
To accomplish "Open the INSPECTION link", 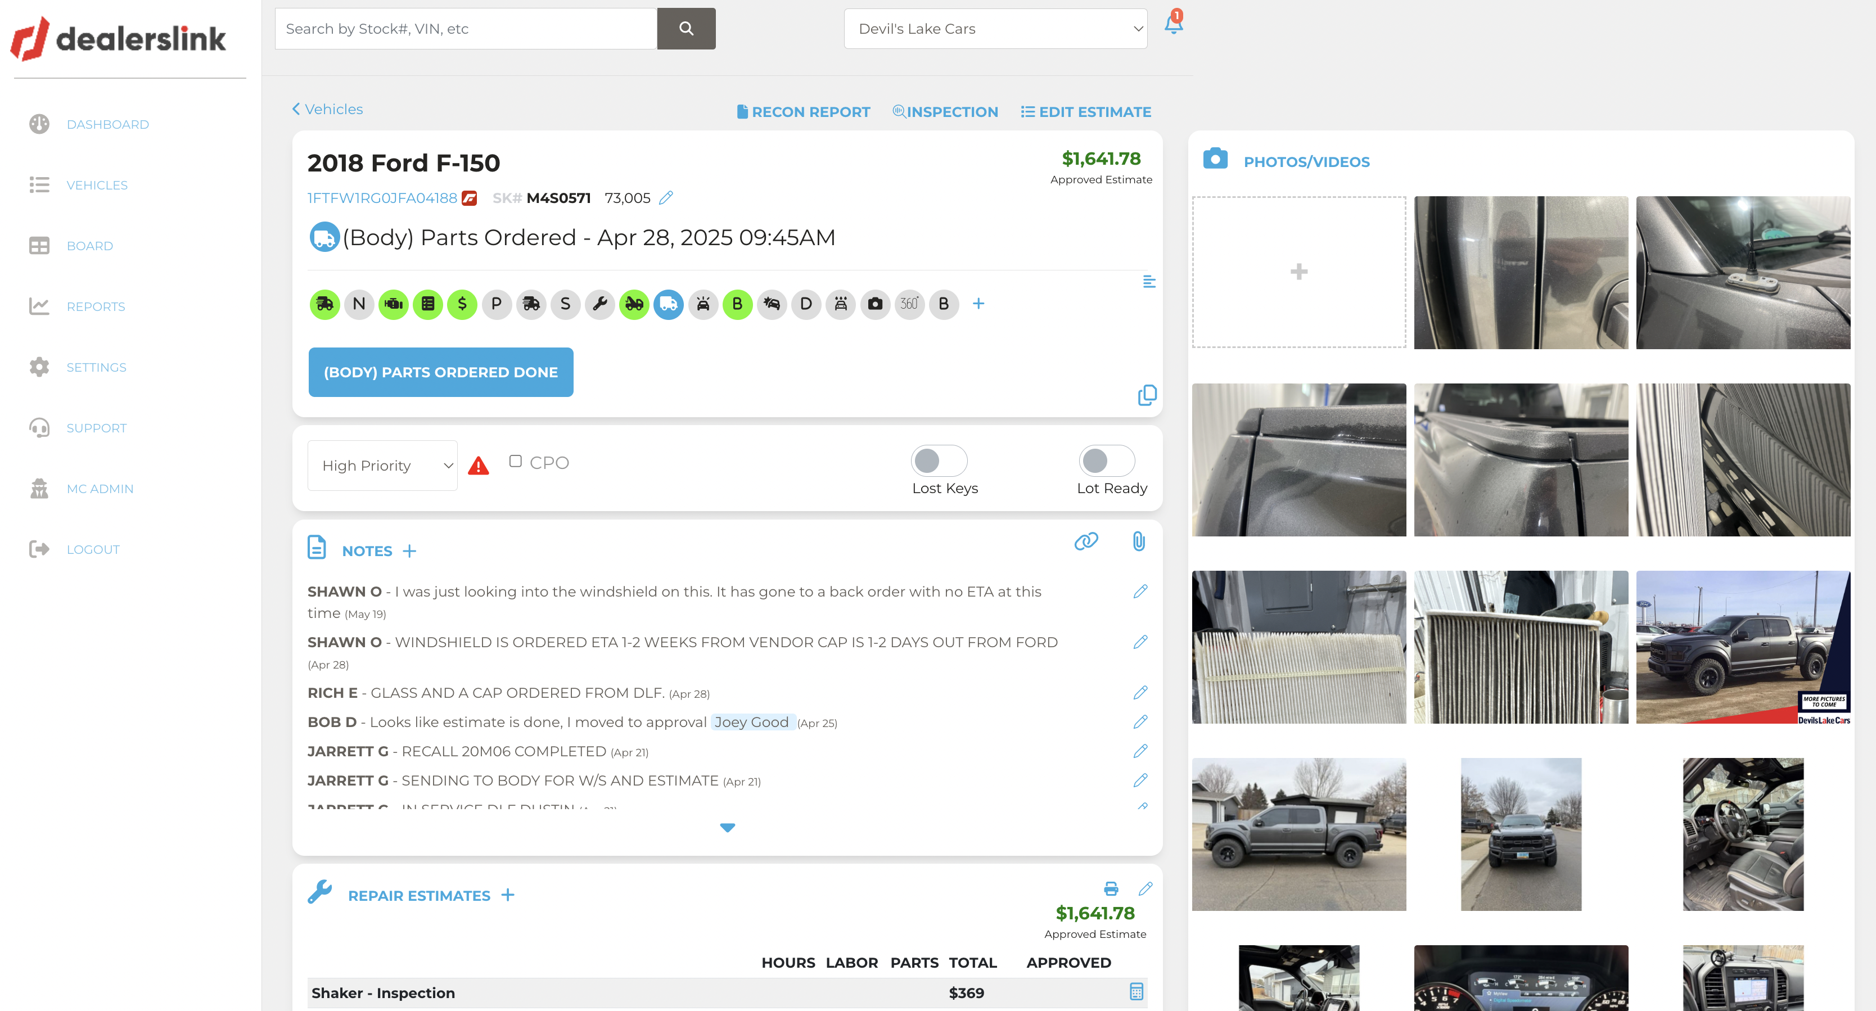I will [x=945, y=112].
